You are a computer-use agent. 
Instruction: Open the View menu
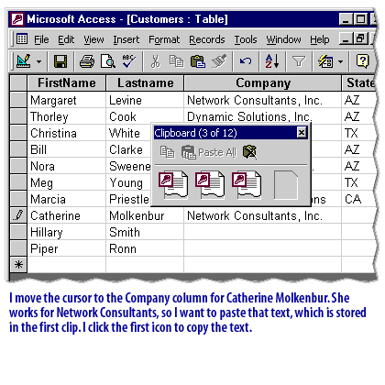[93, 39]
